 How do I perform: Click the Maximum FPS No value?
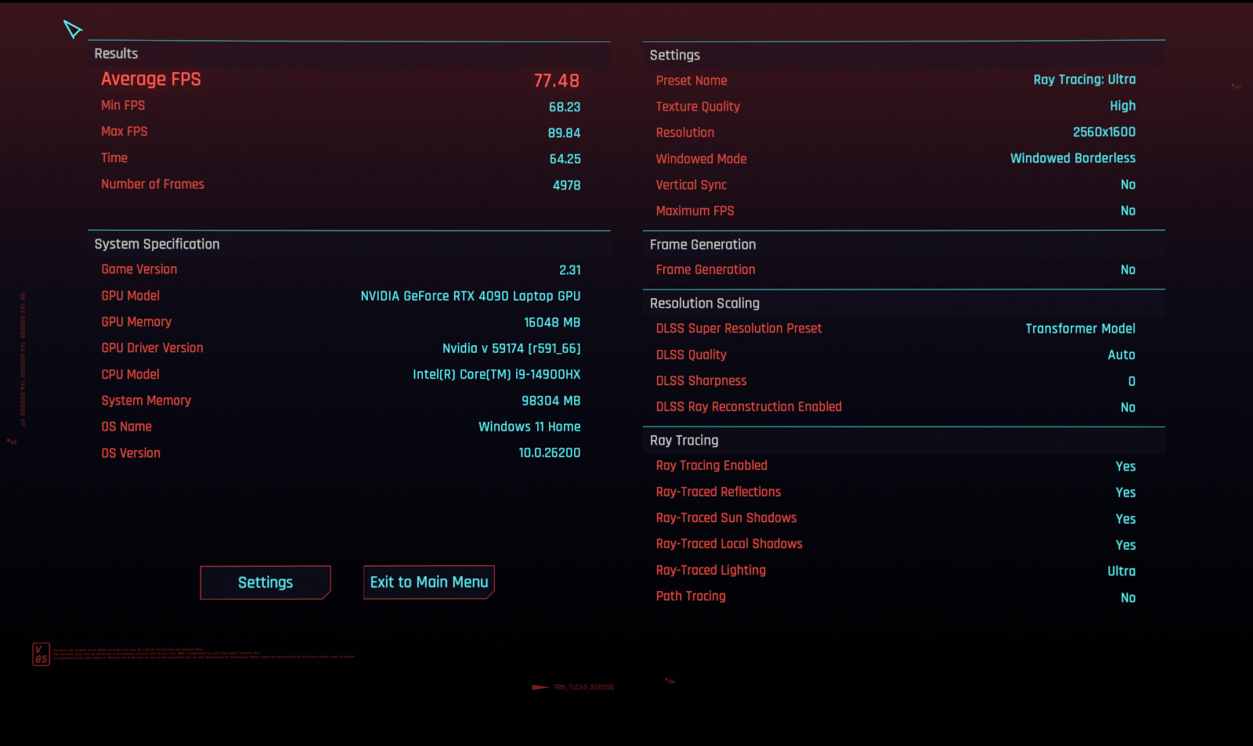pos(1128,211)
